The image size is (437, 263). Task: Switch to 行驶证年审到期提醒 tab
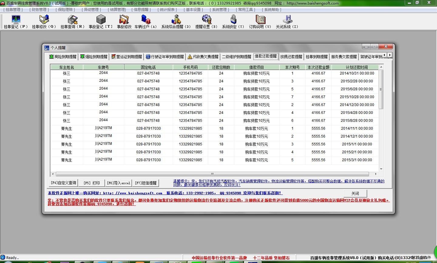tap(165, 57)
